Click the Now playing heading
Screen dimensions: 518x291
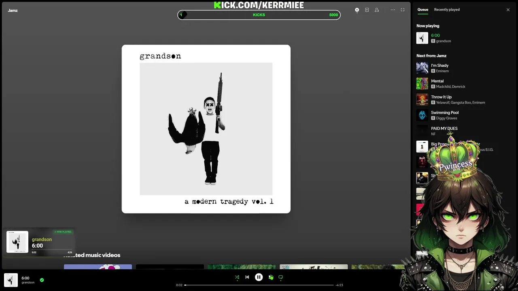pyautogui.click(x=428, y=26)
